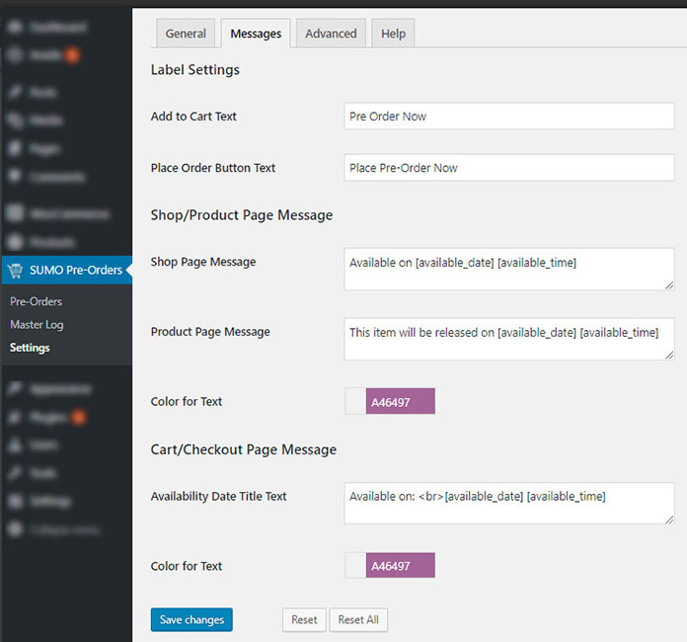The width and height of the screenshot is (687, 642).
Task: Open Media via its sidebar icon
Action: [x=16, y=120]
